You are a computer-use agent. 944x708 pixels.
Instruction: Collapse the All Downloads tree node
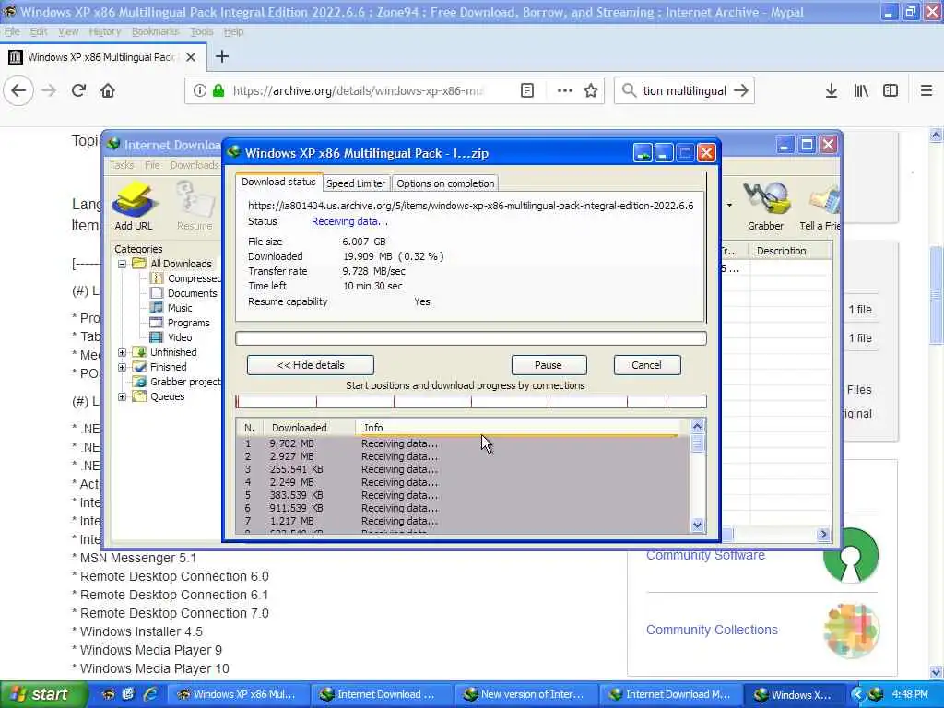pos(123,264)
